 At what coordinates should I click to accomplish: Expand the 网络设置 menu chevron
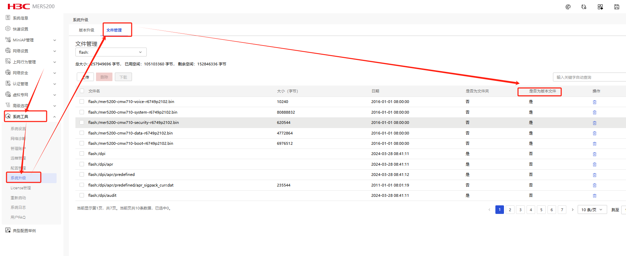coord(55,51)
